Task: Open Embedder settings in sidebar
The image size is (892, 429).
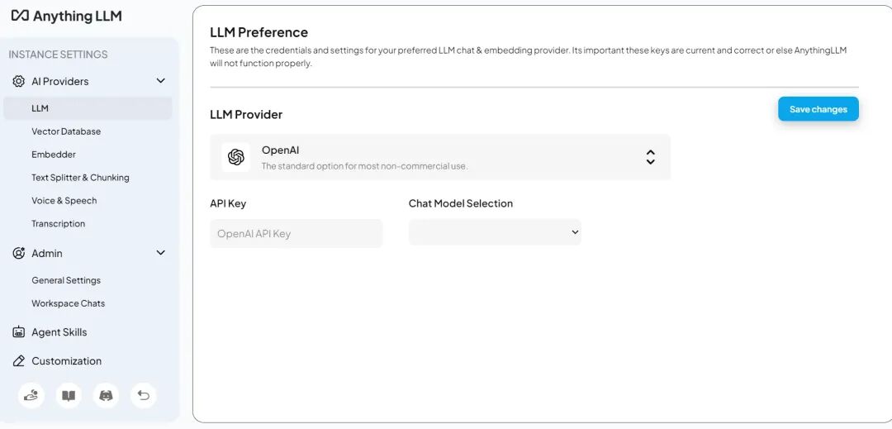Action: pos(54,155)
